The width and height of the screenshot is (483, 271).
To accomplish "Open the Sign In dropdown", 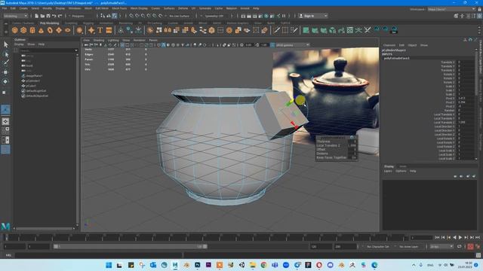I will point(313,16).
